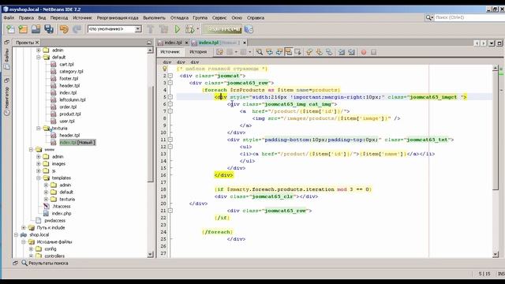The width and height of the screenshot is (505, 284).
Task: Select category.tpl in the projects tree
Action: pyautogui.click(x=71, y=72)
